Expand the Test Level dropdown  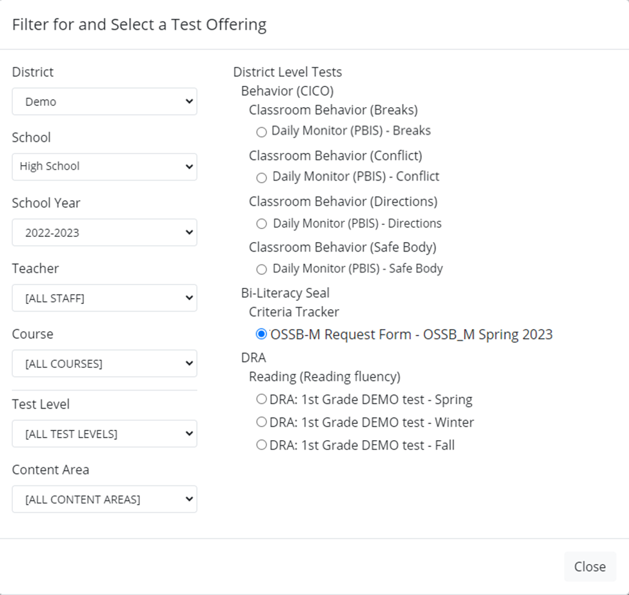[x=105, y=434]
